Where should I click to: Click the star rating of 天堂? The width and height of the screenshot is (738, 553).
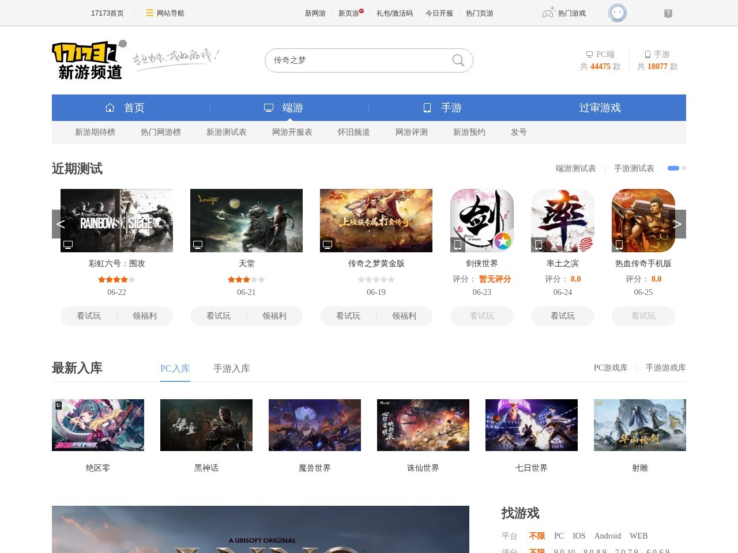(x=246, y=279)
